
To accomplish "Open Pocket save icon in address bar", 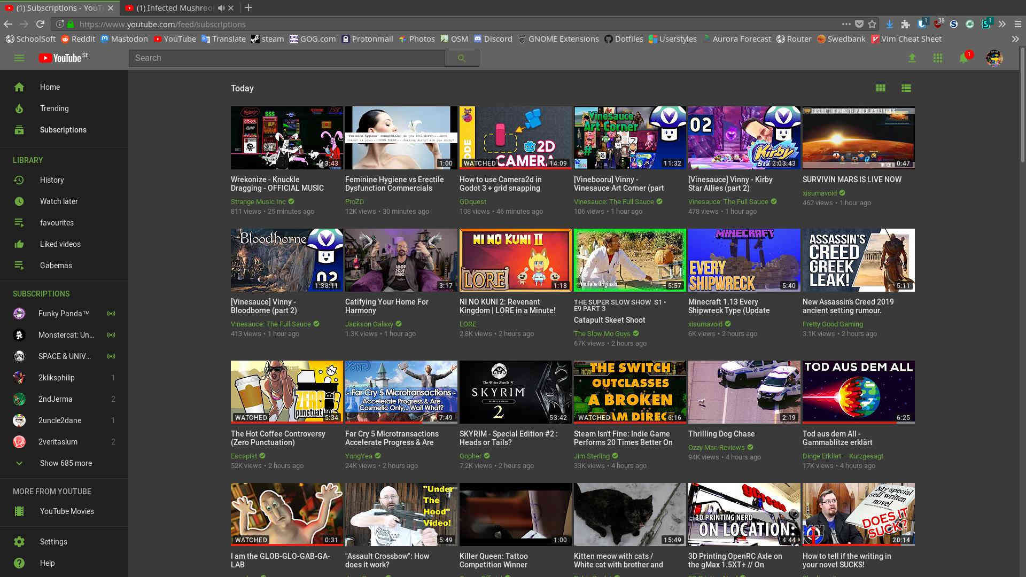I will click(859, 24).
